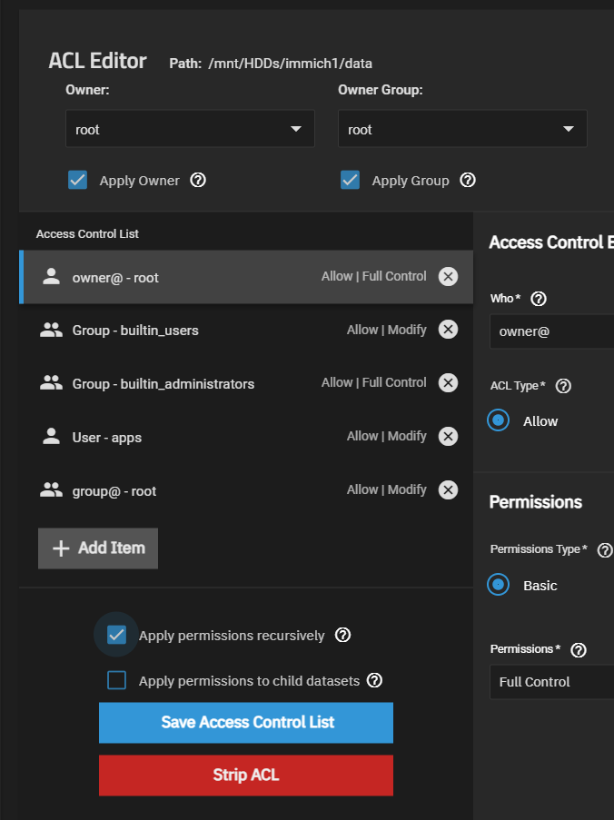
Task: Open help for Apply permissions recursively
Action: (343, 635)
